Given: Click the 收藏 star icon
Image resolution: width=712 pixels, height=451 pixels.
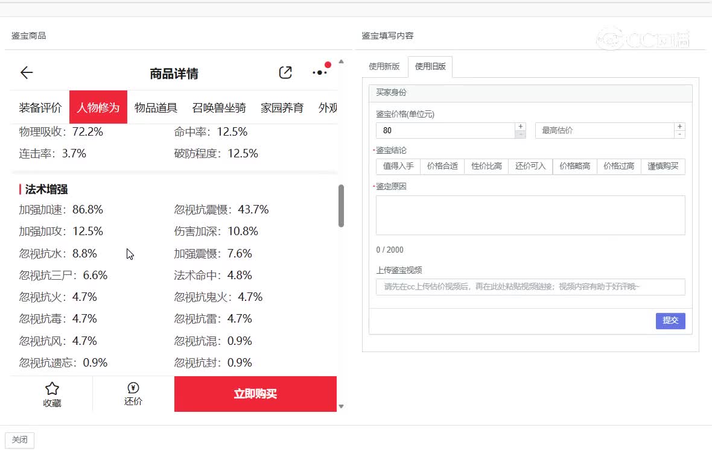Looking at the screenshot, I should 52,389.
